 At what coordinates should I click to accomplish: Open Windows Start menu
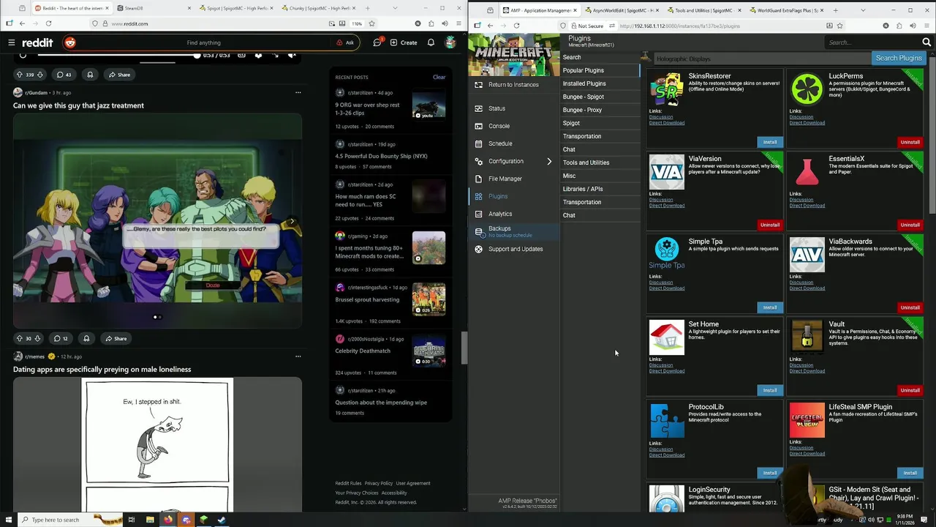[x=8, y=520]
